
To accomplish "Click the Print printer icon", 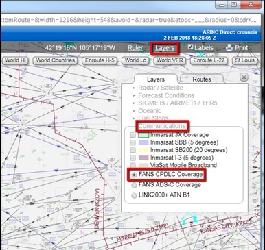I will (x=229, y=48).
